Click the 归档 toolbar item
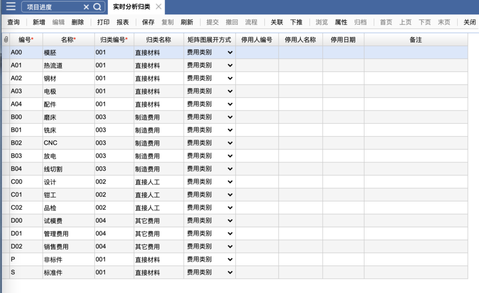 coord(360,22)
